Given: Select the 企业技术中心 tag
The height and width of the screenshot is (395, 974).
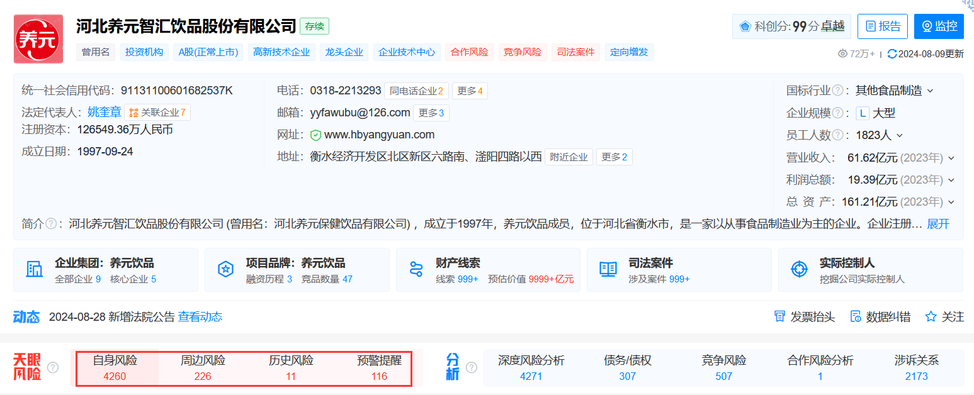Looking at the screenshot, I should point(407,52).
